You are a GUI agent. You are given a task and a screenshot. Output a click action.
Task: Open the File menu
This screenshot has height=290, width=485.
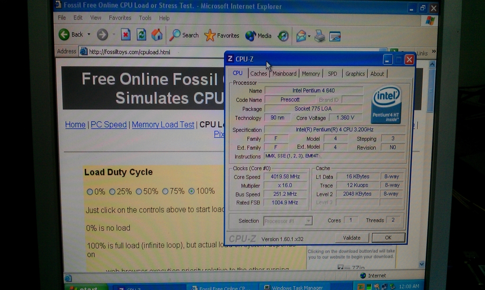click(x=62, y=18)
